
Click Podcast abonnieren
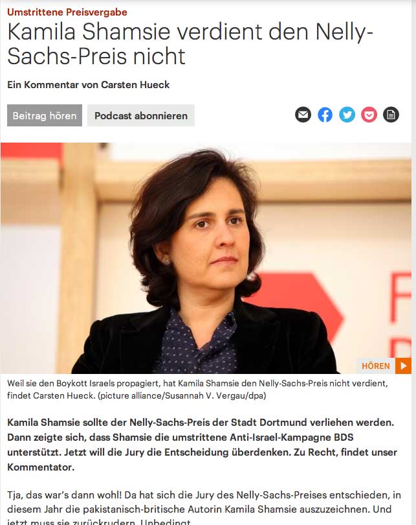click(x=141, y=115)
